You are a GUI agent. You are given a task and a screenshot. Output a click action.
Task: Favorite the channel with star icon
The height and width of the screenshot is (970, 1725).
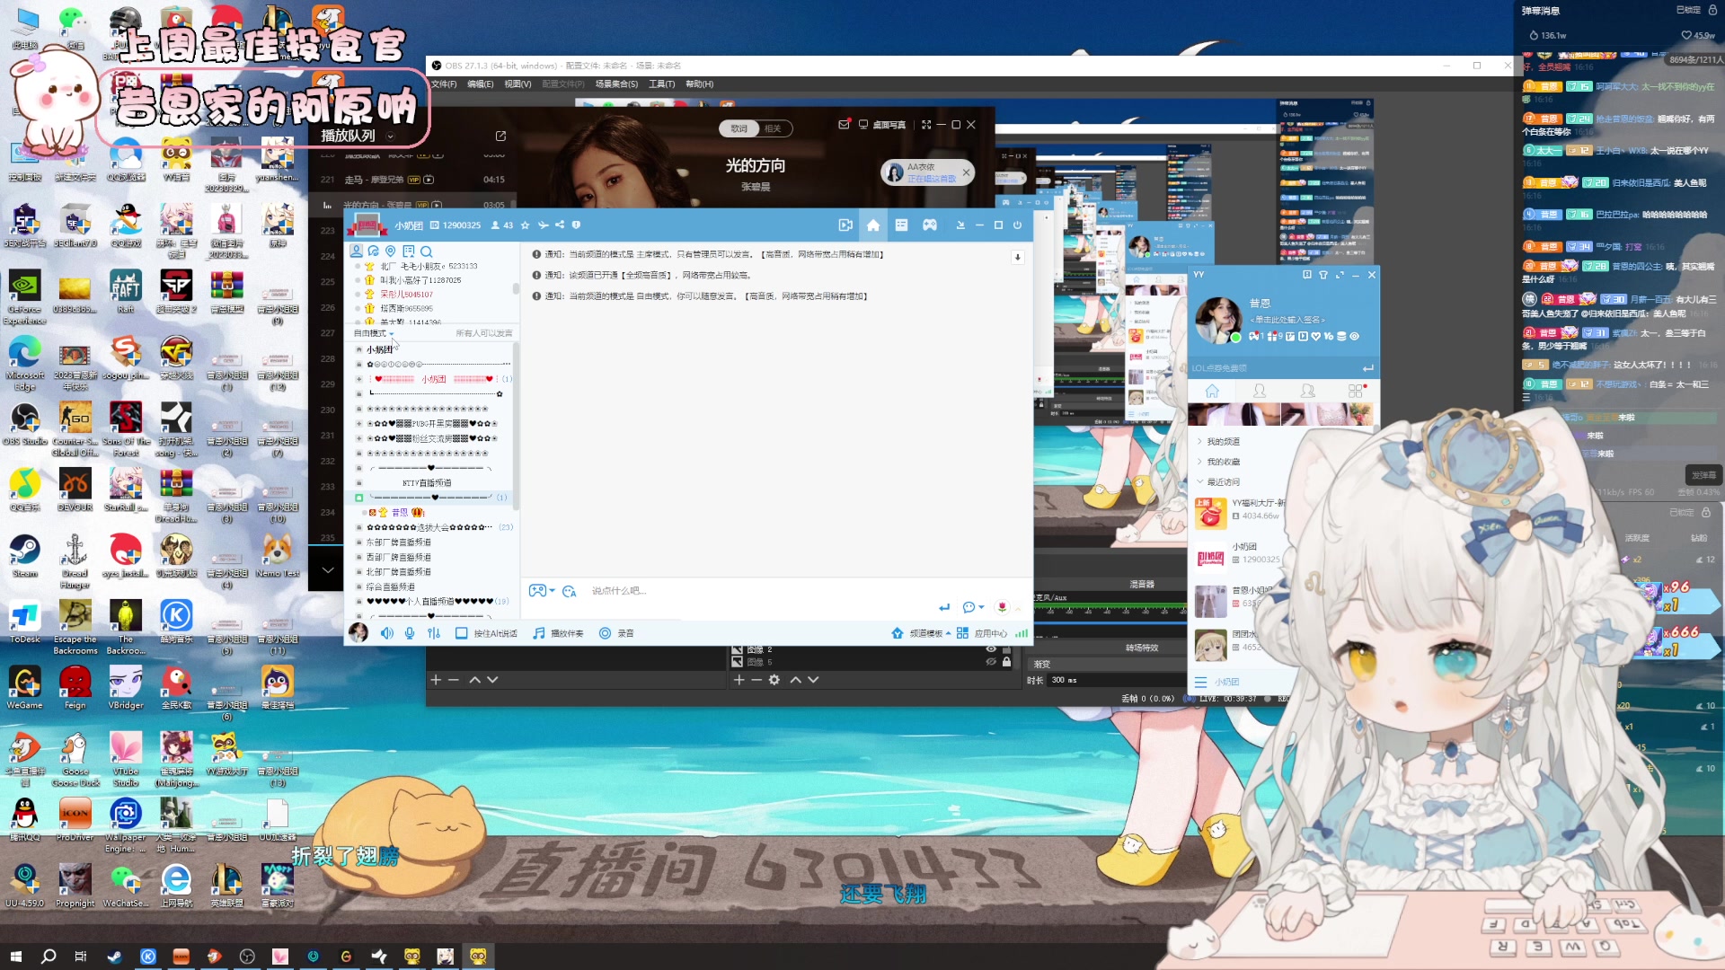tap(526, 225)
